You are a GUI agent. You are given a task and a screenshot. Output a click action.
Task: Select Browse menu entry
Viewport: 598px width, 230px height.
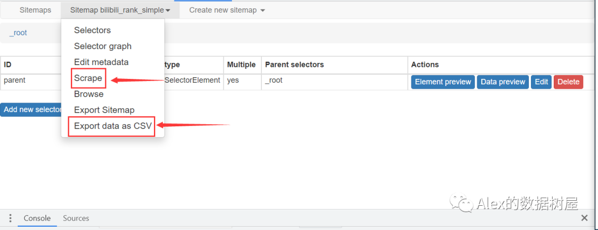pos(89,94)
